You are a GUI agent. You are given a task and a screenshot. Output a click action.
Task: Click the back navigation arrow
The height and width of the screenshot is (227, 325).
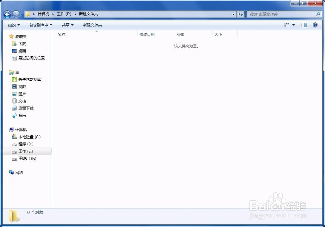click(x=7, y=14)
